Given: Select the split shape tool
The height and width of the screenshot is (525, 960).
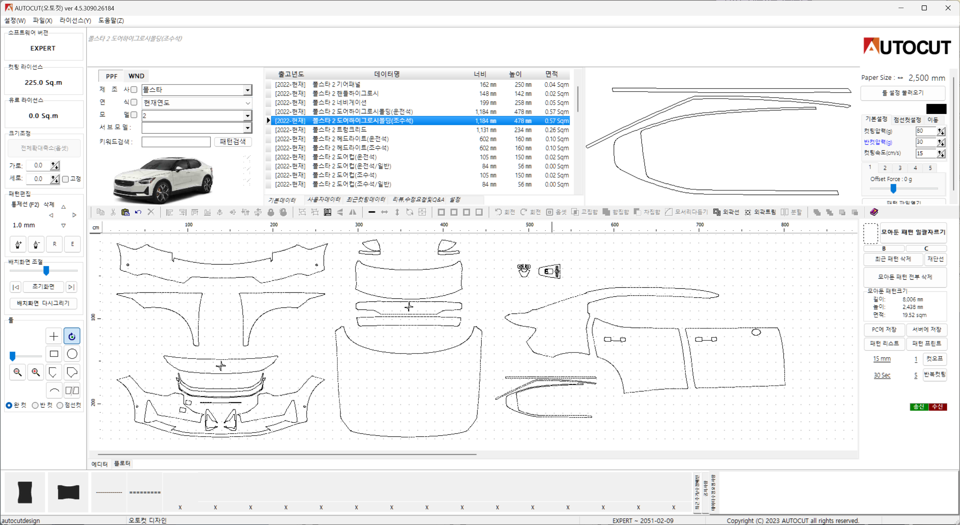Looking at the screenshot, I should 72,390.
